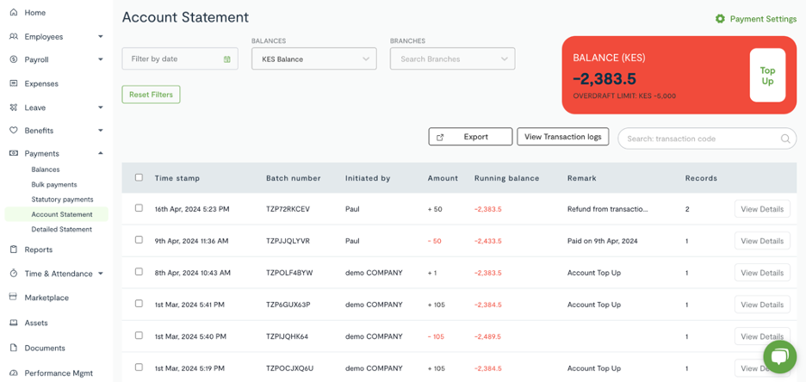Check the row for batch TZP72RKCEV

139,208
